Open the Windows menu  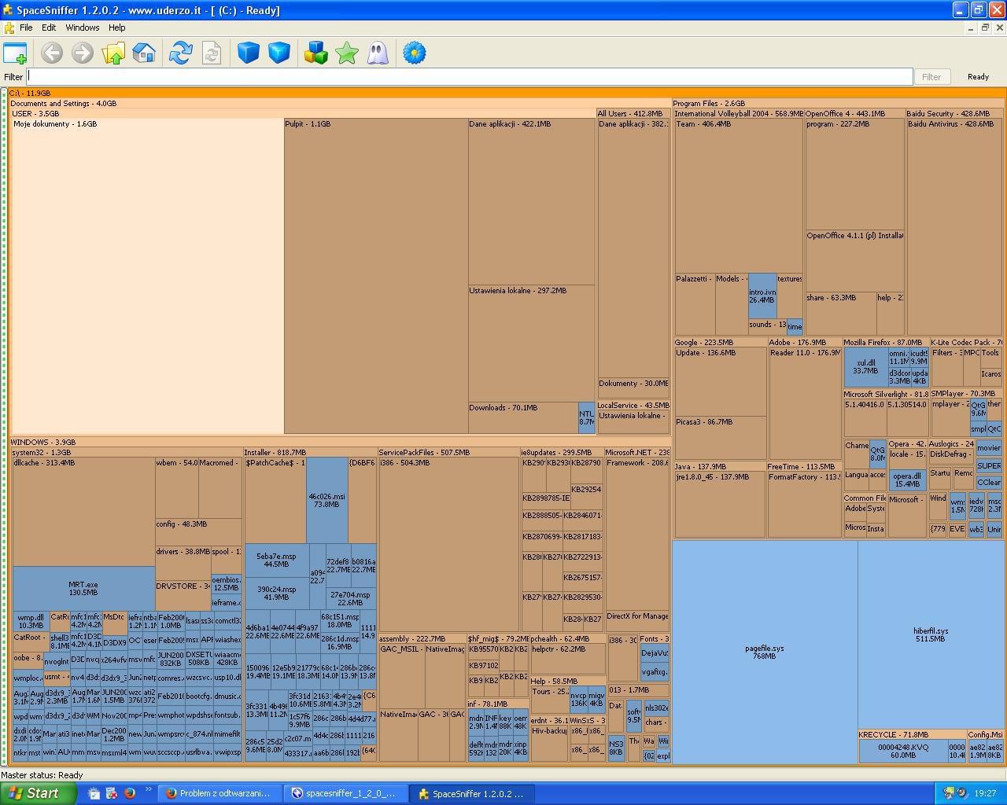(x=83, y=28)
